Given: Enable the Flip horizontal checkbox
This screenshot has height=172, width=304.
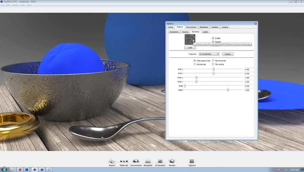Looking at the screenshot, I should [x=213, y=61].
